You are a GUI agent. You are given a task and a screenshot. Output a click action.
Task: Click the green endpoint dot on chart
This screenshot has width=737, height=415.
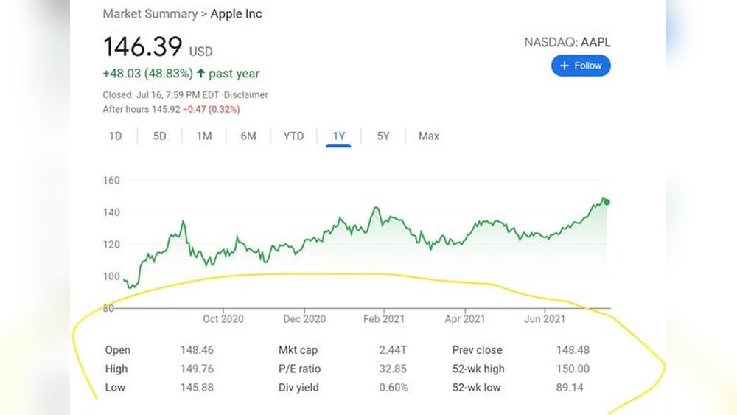point(607,202)
